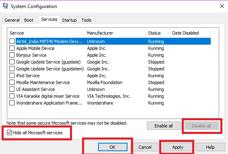Check Google Update Service (gupdatem) checkbox
Viewport: 228px width, 154px height.
[12, 69]
